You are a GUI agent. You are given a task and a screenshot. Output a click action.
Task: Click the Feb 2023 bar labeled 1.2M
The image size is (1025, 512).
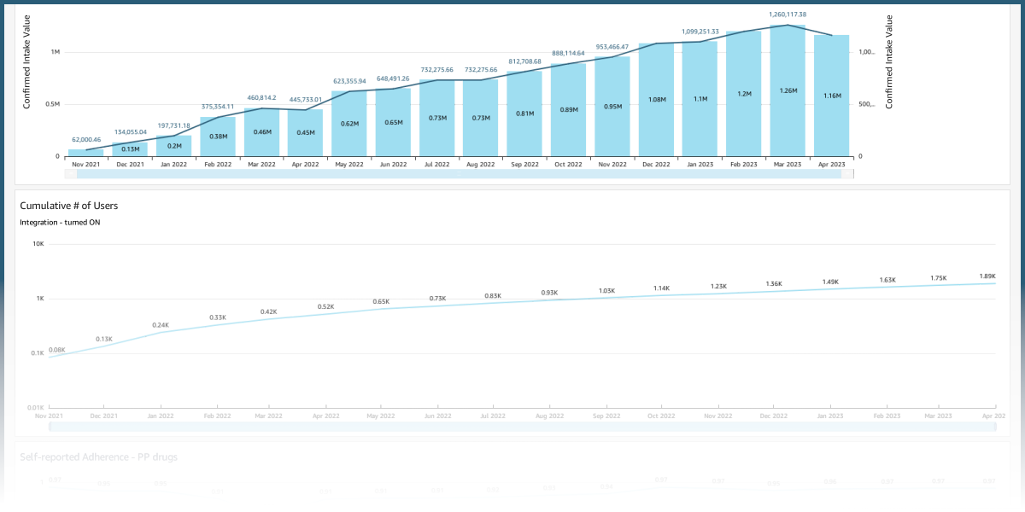coord(743,94)
